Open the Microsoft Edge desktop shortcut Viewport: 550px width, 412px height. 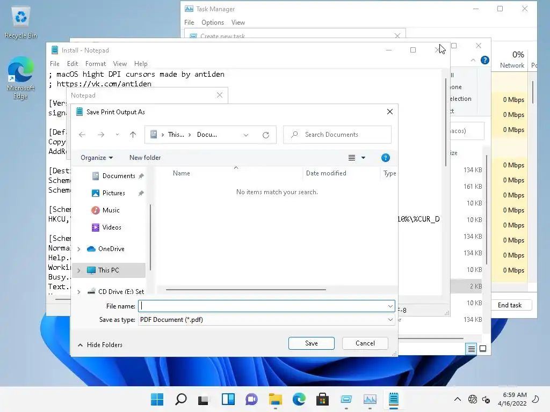pyautogui.click(x=21, y=78)
